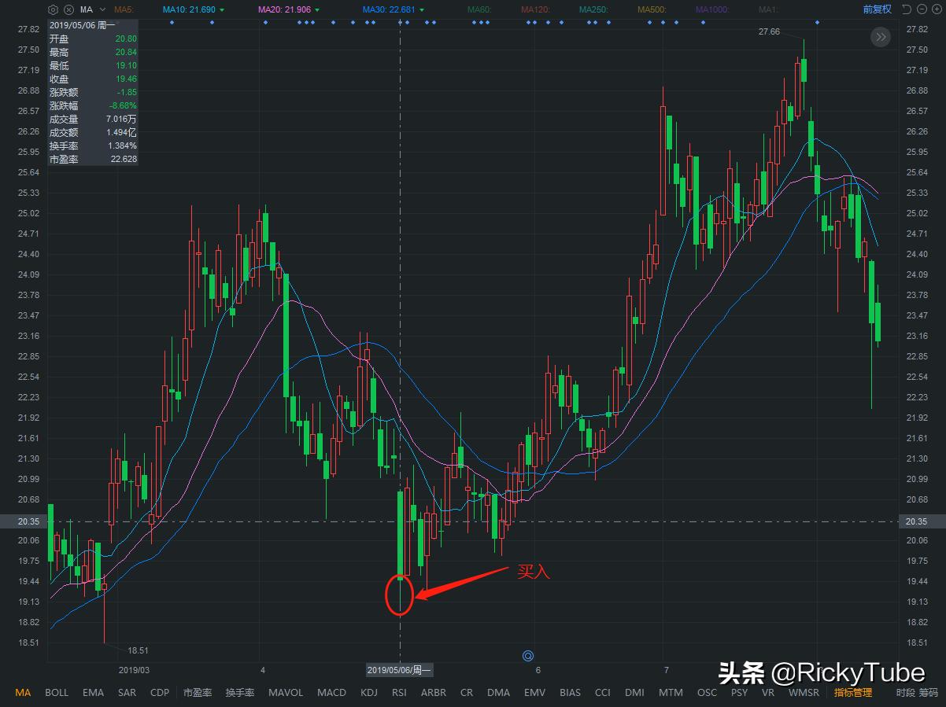Select the MA indicator tab
This screenshot has width=946, height=707.
coord(23,693)
